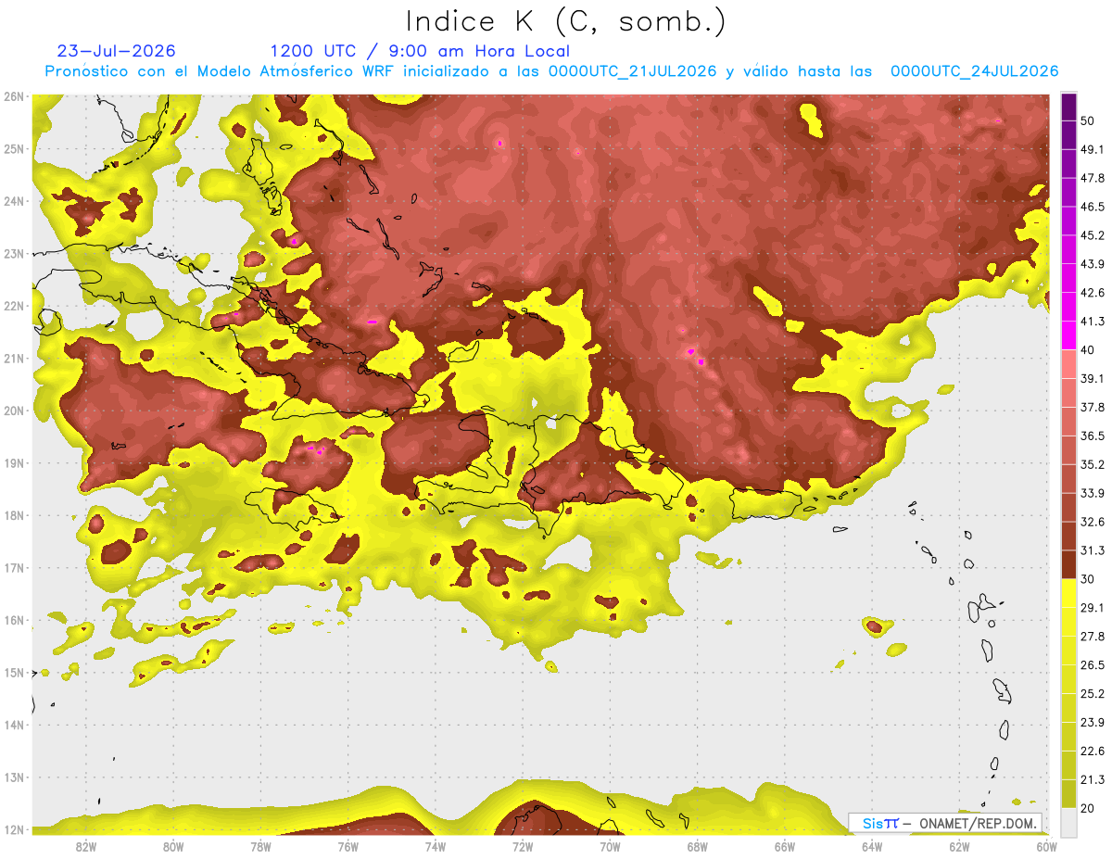Select the color bar value 43.9
The image size is (1112, 859).
tap(1092, 264)
